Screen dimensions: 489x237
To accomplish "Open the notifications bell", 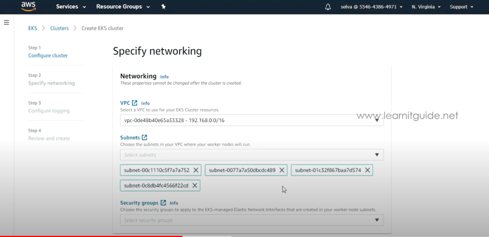I will point(328,7).
